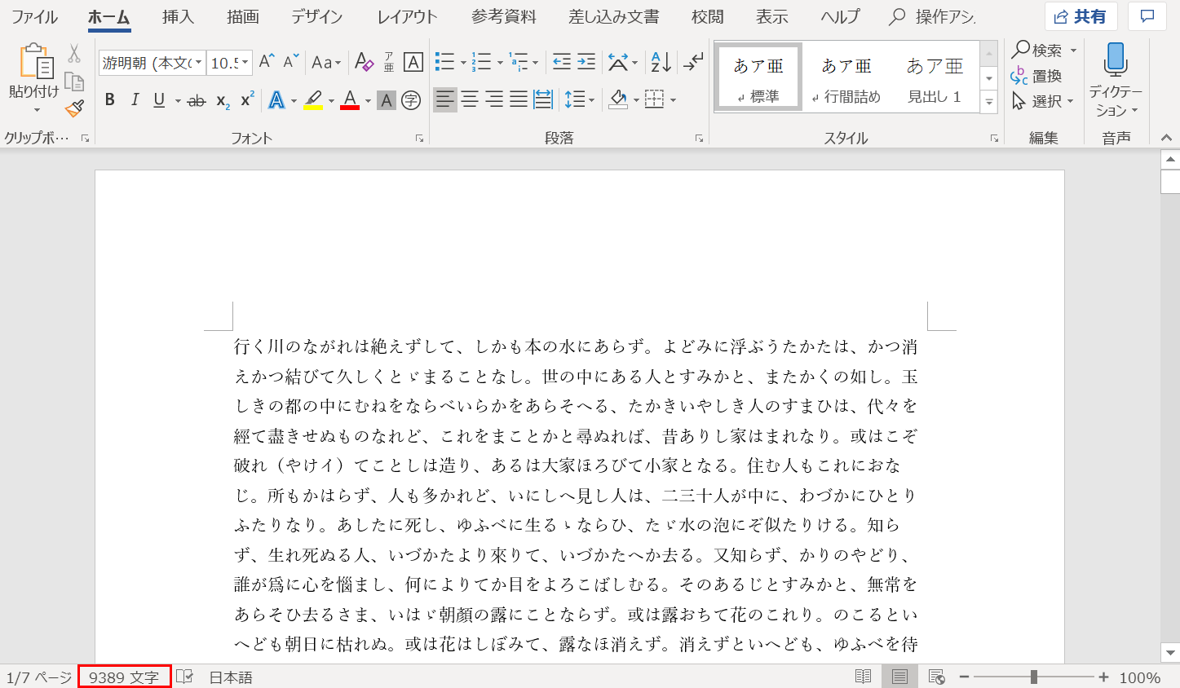Expand the styles gallery
Screen dimensions: 1180x688
click(989, 102)
